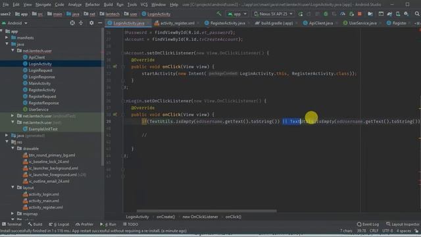The width and height of the screenshot is (421, 237).
Task: Open the Nexus 5X API 25 device dropdown
Action: (x=273, y=14)
